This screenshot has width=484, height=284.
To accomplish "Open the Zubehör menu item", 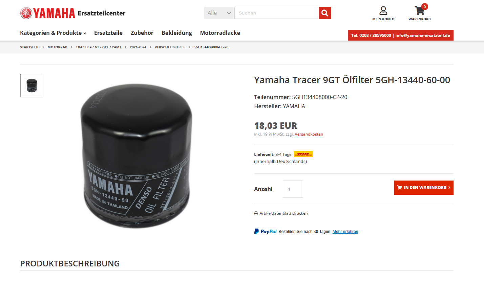I will point(142,33).
